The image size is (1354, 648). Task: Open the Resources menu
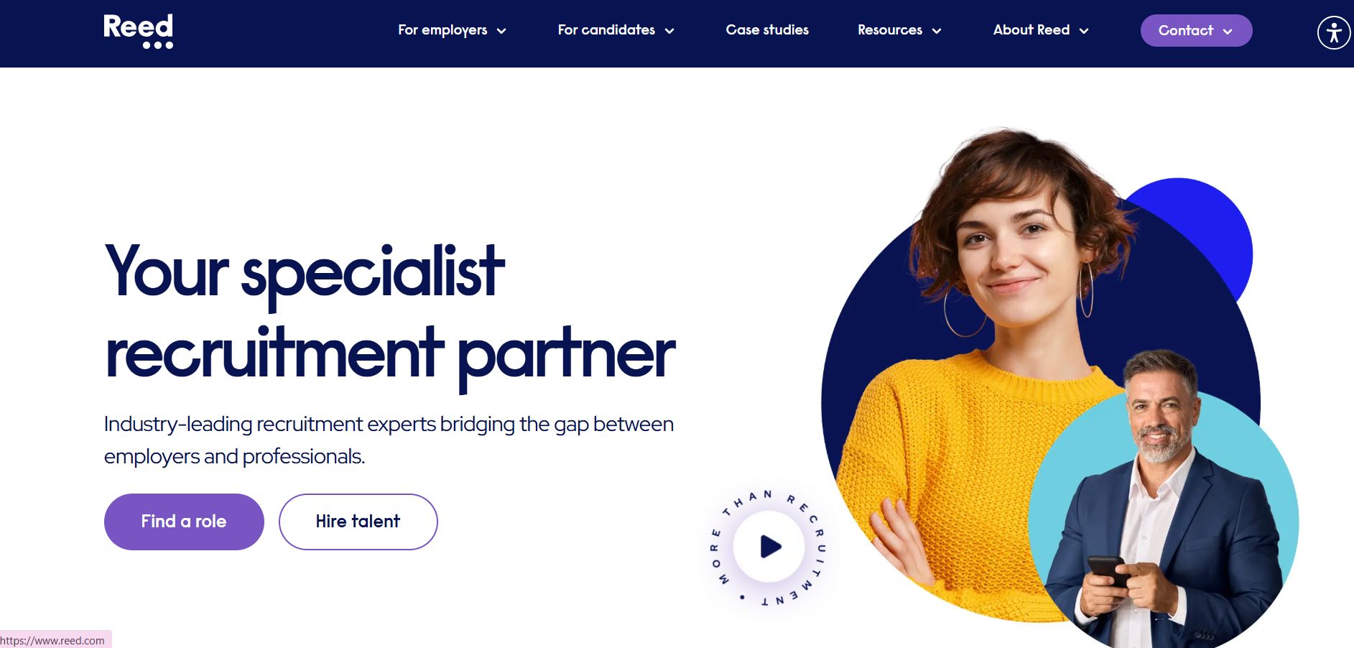(x=890, y=30)
